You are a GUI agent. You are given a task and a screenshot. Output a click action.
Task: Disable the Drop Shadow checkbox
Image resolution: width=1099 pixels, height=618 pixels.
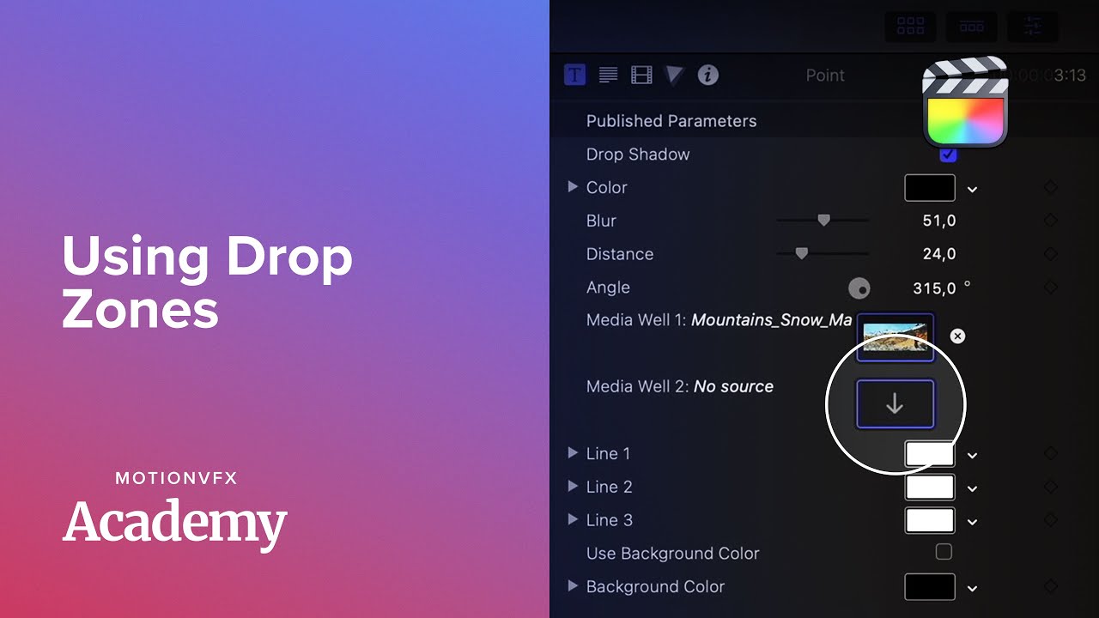(x=948, y=154)
